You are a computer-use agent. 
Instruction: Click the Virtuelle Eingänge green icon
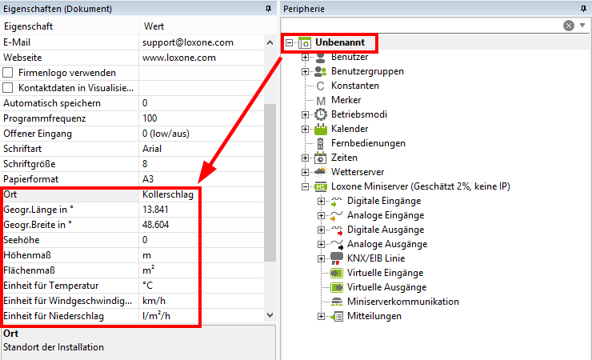(x=336, y=273)
